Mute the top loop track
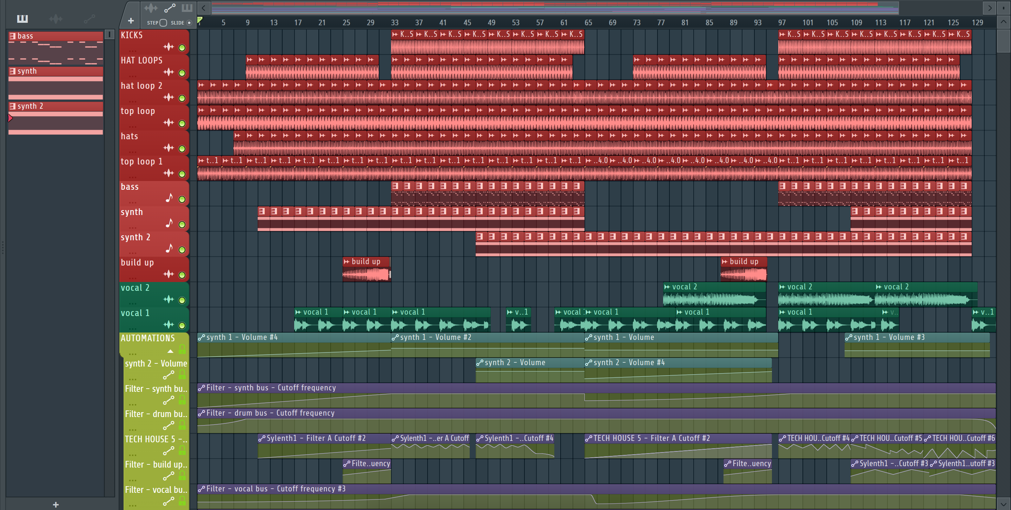The image size is (1011, 510). [x=182, y=123]
